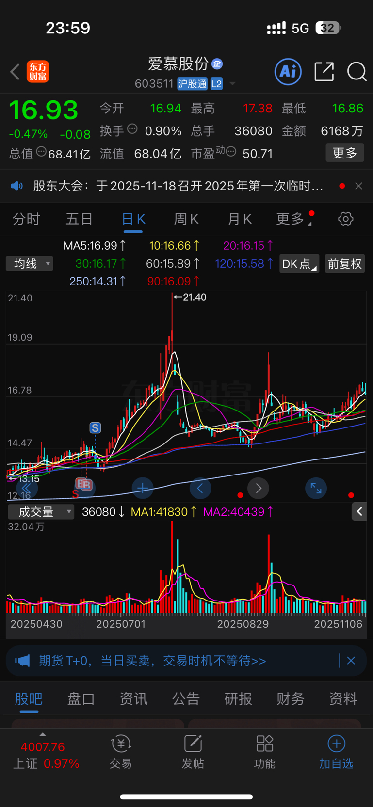Change 前复权 adjustment mode

(345, 264)
